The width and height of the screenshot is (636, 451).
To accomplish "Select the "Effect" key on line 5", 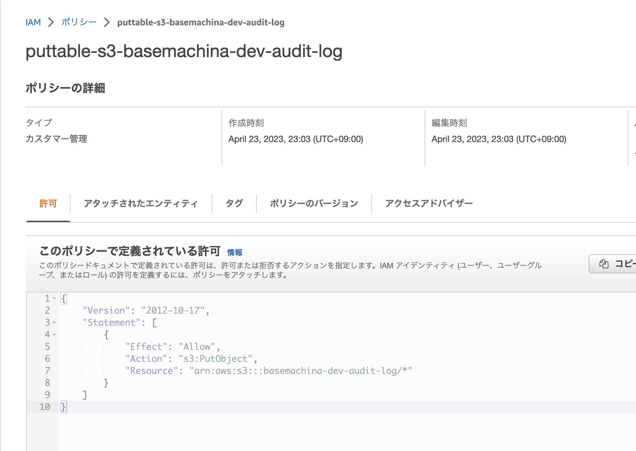I will pyautogui.click(x=146, y=347).
